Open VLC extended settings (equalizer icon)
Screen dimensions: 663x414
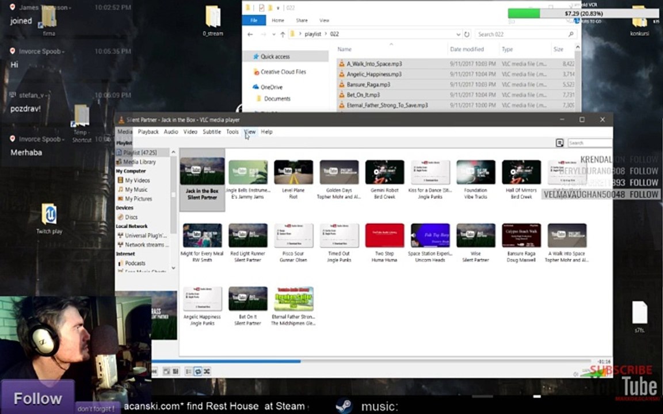176,372
